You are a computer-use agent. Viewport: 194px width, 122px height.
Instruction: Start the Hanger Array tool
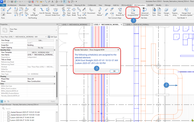pyautogui.click(x=166, y=12)
